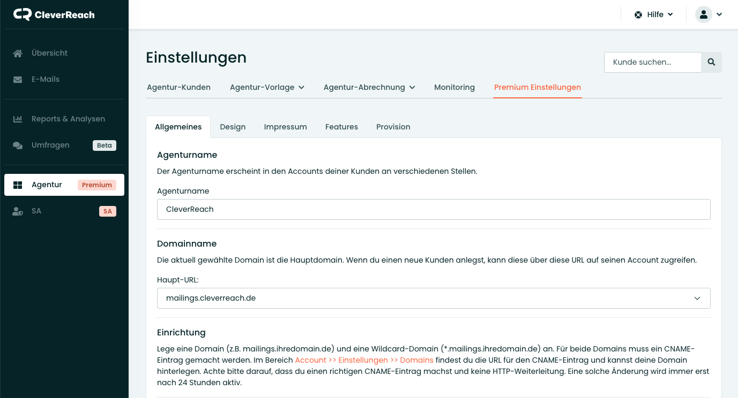Open the Impressum sub-tab

[286, 127]
